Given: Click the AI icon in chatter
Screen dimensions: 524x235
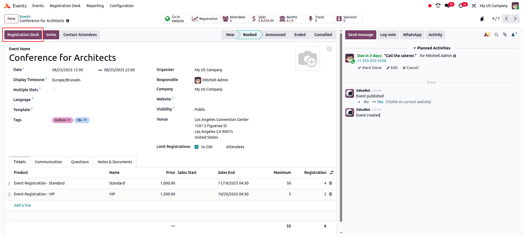Looking at the screenshot, I should pos(487,35).
